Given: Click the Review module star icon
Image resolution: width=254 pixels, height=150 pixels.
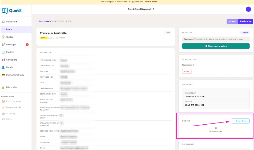Looking at the screenshot, I should pos(3,107).
